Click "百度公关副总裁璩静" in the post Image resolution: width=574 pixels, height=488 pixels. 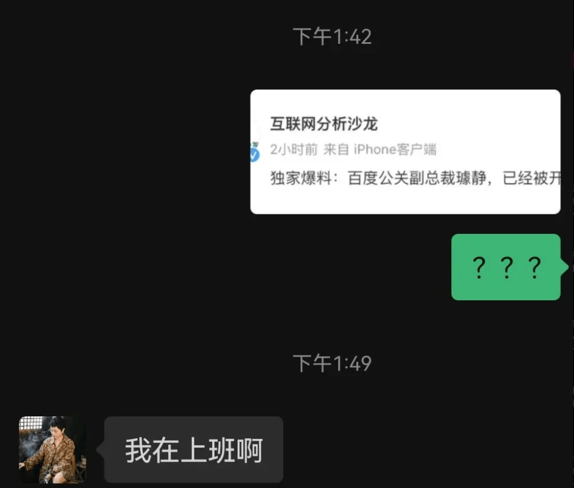point(417,178)
